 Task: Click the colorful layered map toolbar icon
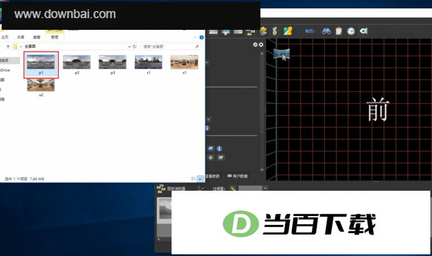coord(263,31)
